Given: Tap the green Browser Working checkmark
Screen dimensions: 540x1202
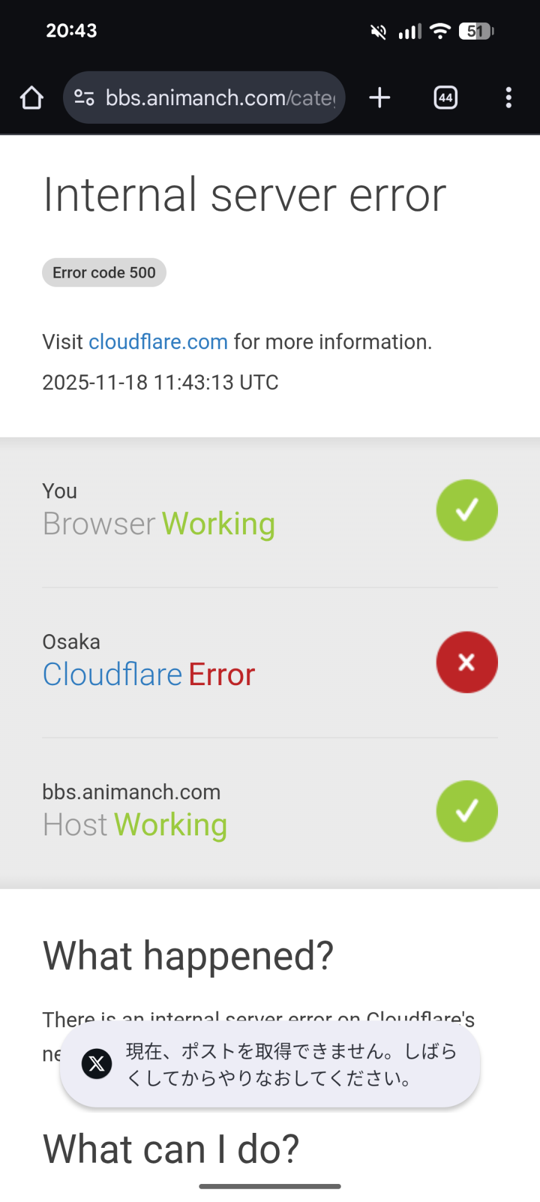Looking at the screenshot, I should (467, 510).
